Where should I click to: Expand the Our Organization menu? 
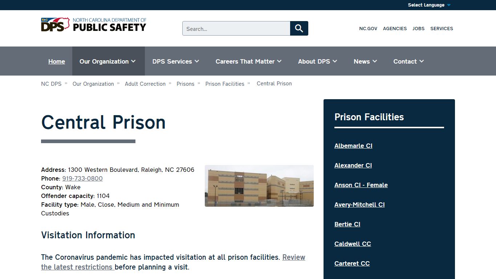click(x=108, y=61)
